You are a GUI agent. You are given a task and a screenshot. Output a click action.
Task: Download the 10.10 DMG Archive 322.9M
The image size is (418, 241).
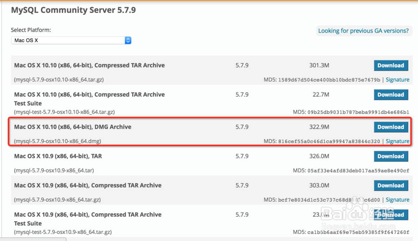click(391, 127)
